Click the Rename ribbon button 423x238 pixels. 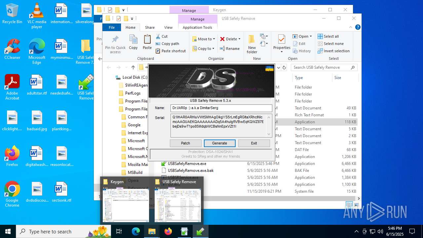click(230, 49)
